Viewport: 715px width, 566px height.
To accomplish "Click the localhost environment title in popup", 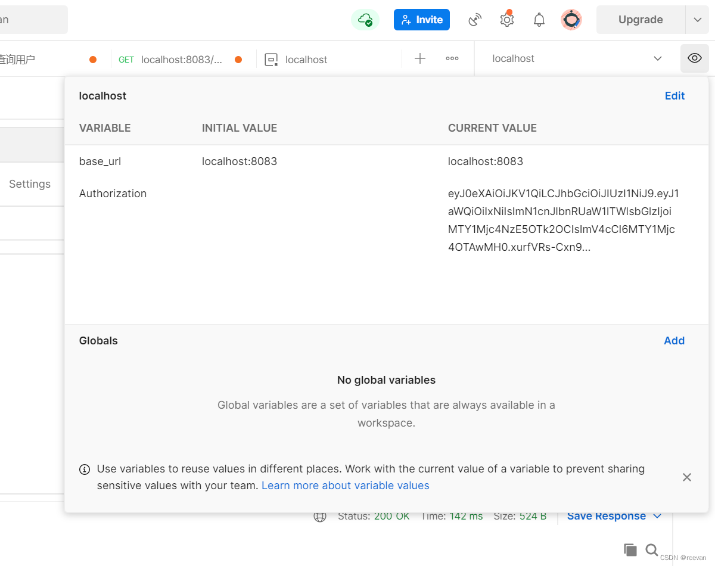I will (x=102, y=96).
